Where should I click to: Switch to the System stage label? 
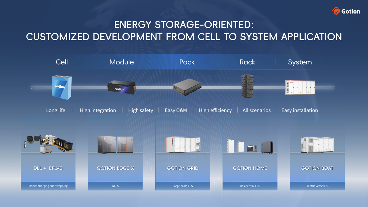point(300,62)
